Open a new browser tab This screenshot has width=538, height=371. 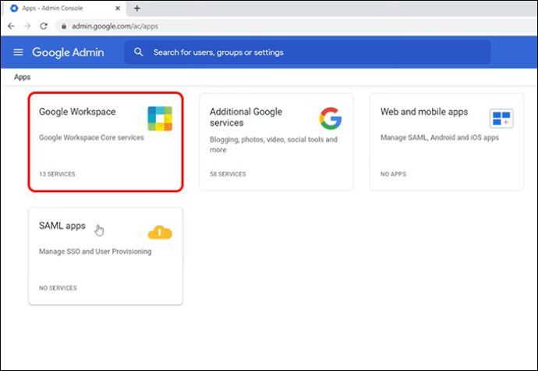pyautogui.click(x=137, y=9)
